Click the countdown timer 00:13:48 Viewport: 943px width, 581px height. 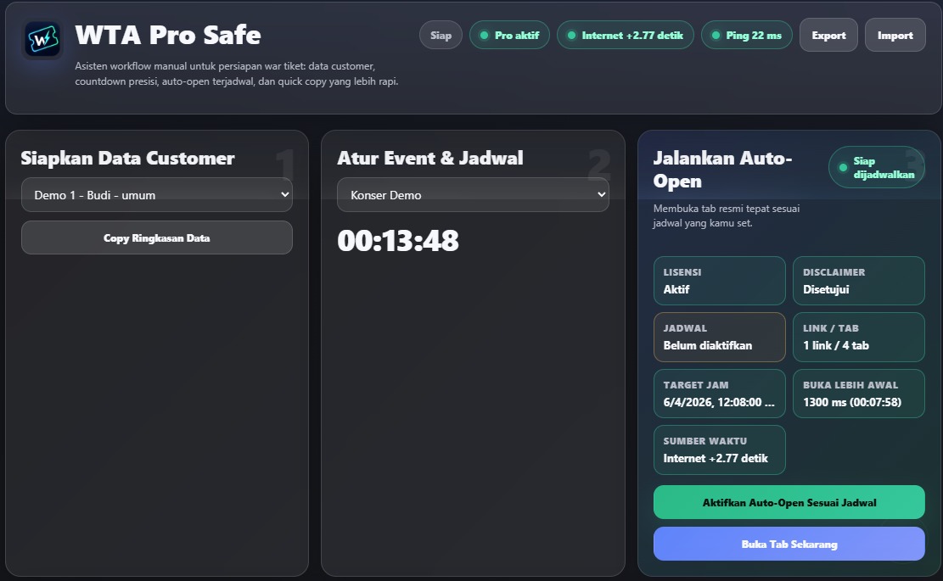click(397, 241)
